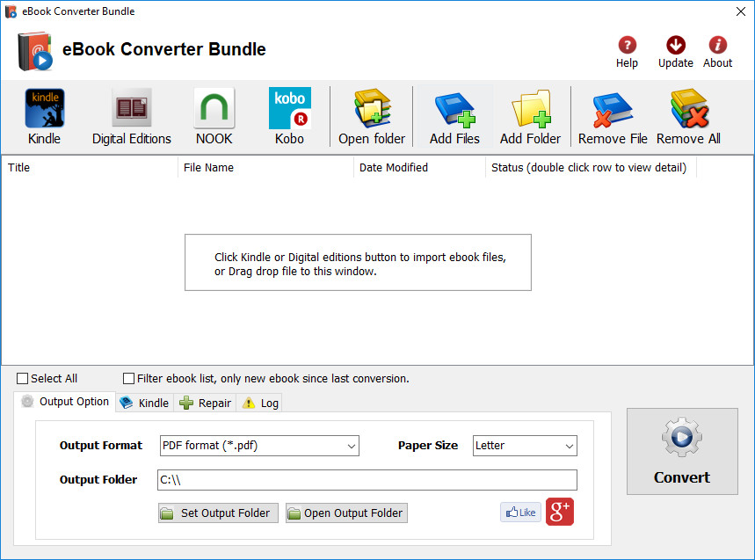
Task: Import books from NOOK
Action: coord(214,117)
